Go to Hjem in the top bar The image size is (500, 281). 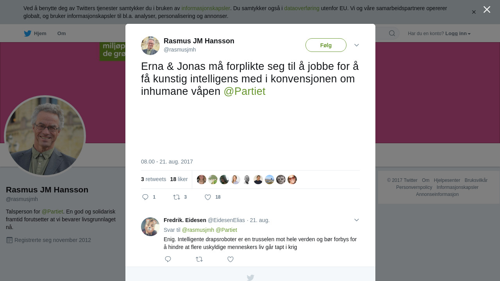[35, 34]
